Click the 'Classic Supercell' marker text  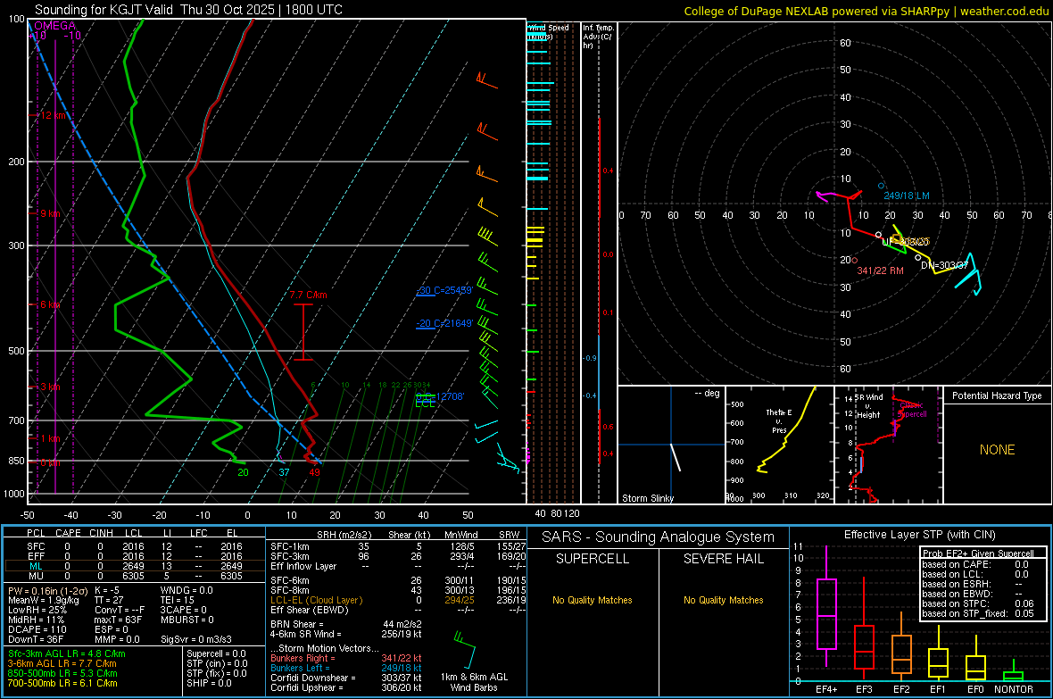pyautogui.click(x=912, y=410)
